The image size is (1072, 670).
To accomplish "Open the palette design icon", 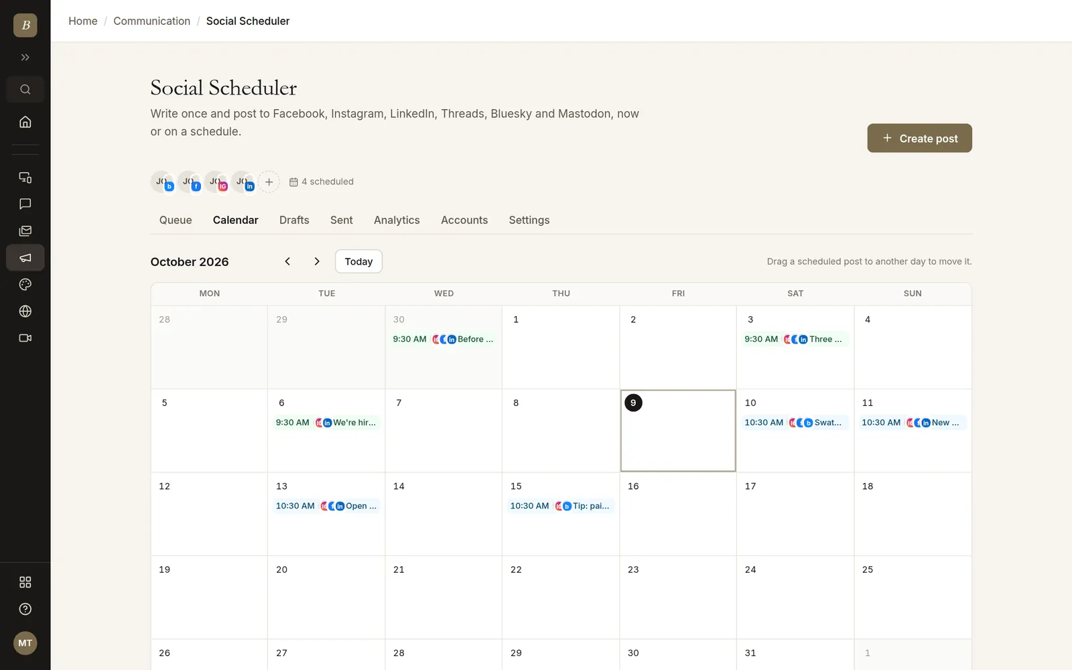I will [25, 284].
